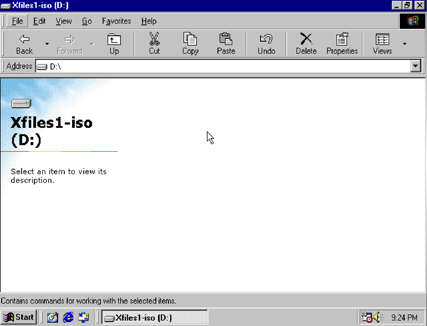This screenshot has height=326, width=427.
Task: Click the Windows logo throbber icon
Action: pyautogui.click(x=412, y=21)
